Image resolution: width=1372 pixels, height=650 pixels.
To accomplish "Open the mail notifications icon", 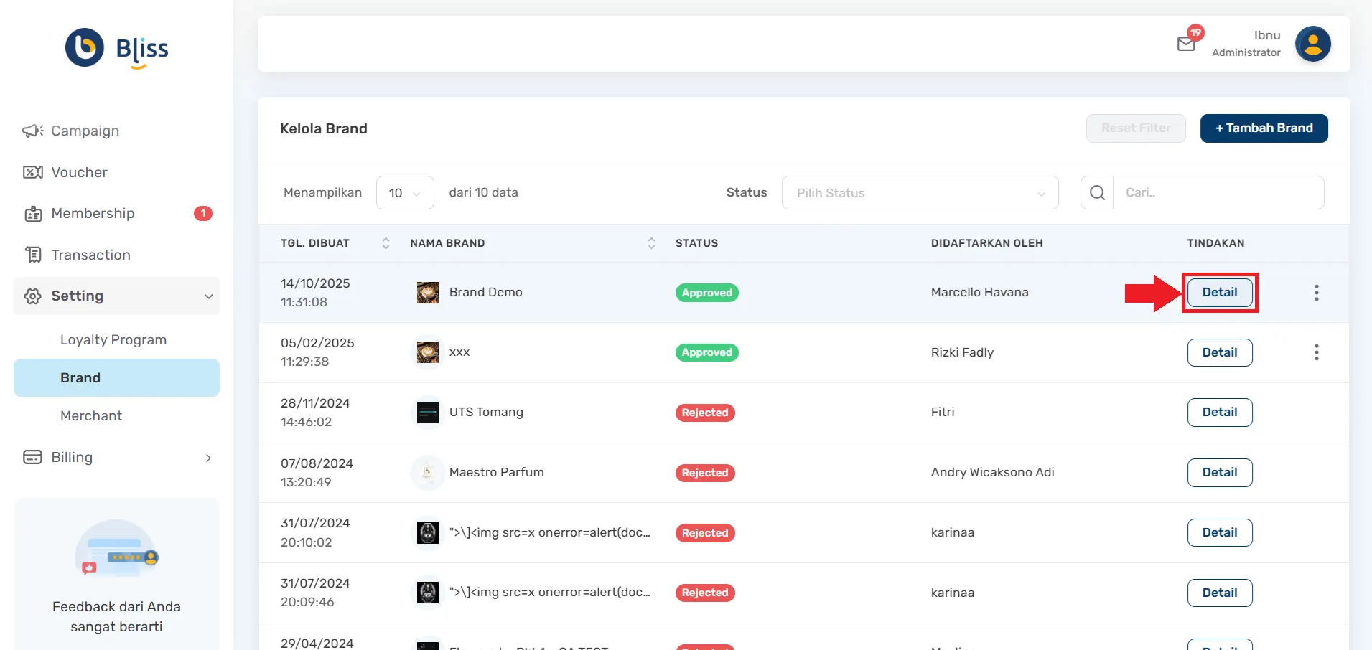I will click(x=1186, y=44).
